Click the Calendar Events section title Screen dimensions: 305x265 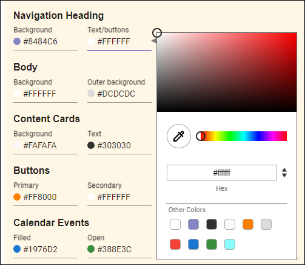click(51, 222)
